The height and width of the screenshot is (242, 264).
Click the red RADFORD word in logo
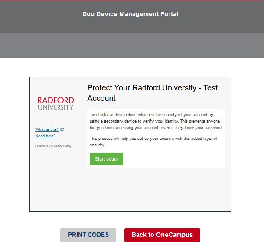tap(55, 100)
